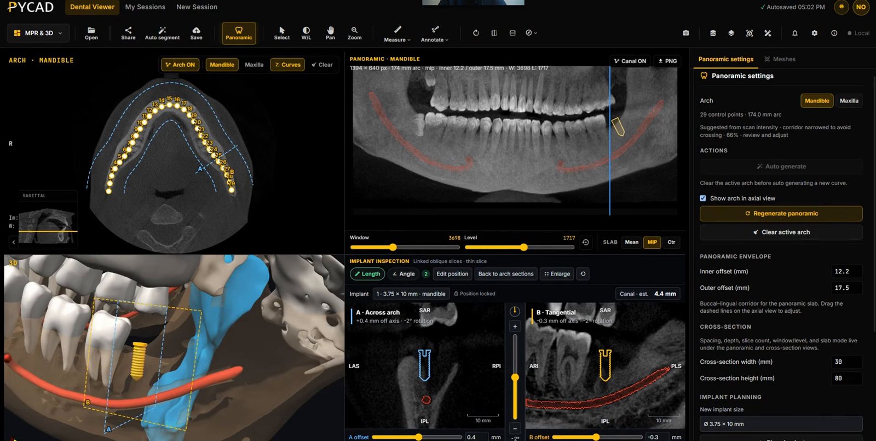Click Back to arch sections
Image resolution: width=876 pixels, height=441 pixels.
point(506,274)
